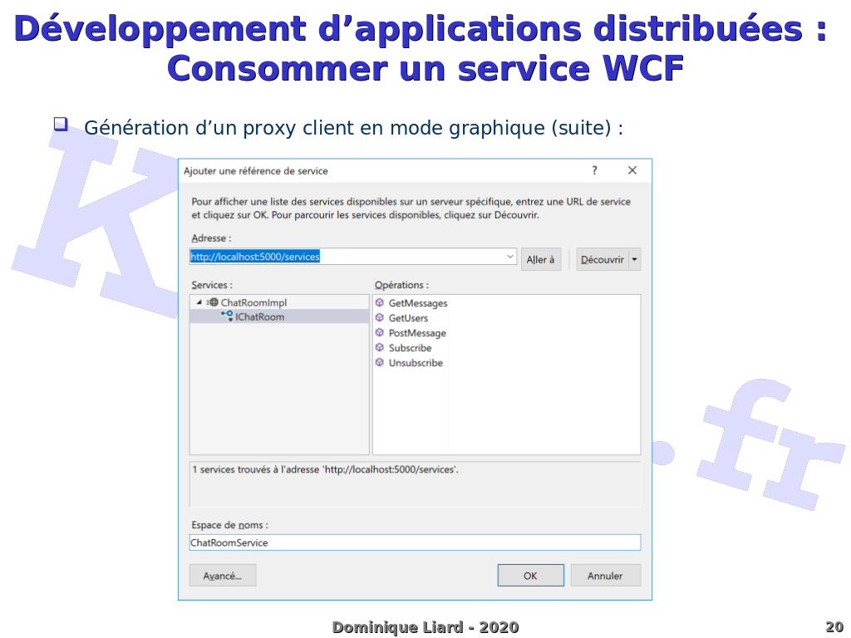The image size is (851, 638).
Task: Collapse the ChatRoomImpl tree node
Action: [199, 302]
